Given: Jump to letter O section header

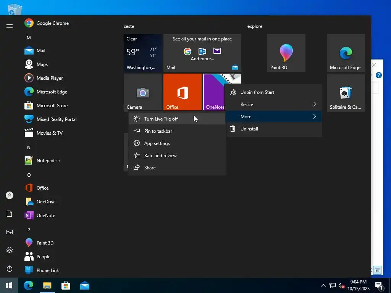Looking at the screenshot, I should (x=29, y=175).
